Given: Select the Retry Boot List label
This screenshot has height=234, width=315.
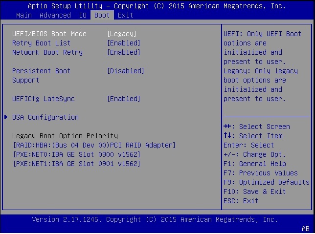Looking at the screenshot, I should [42, 43].
